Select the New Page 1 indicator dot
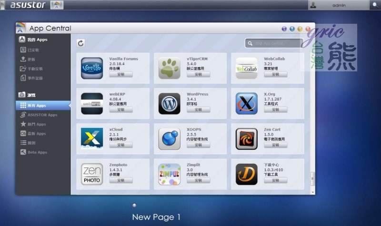The image size is (381, 226). [134, 205]
